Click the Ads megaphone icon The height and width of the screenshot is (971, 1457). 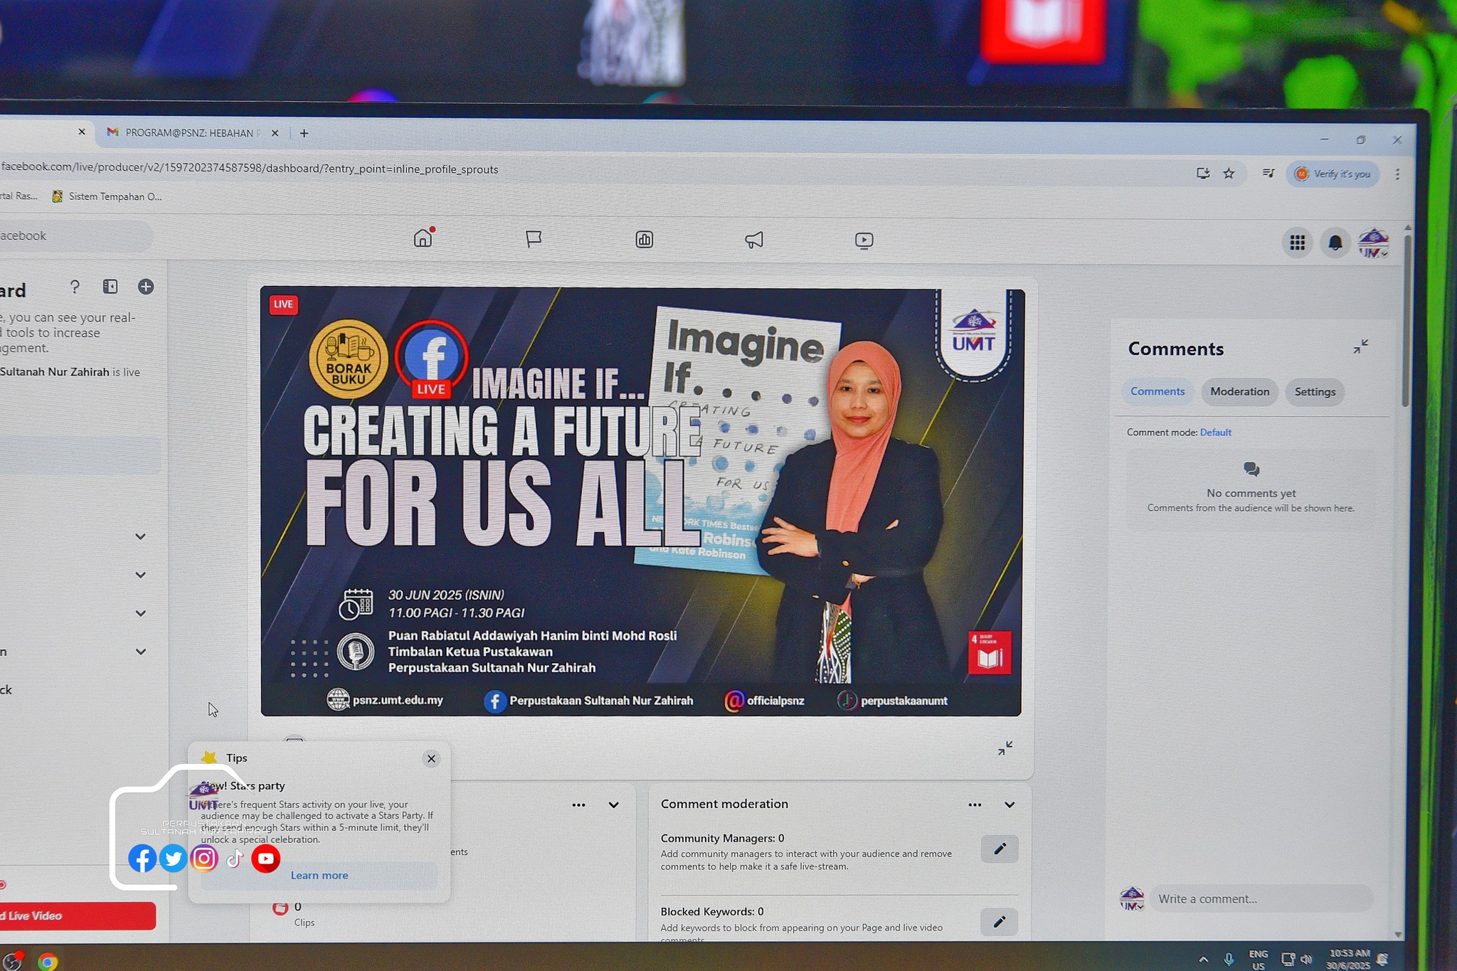tap(754, 240)
